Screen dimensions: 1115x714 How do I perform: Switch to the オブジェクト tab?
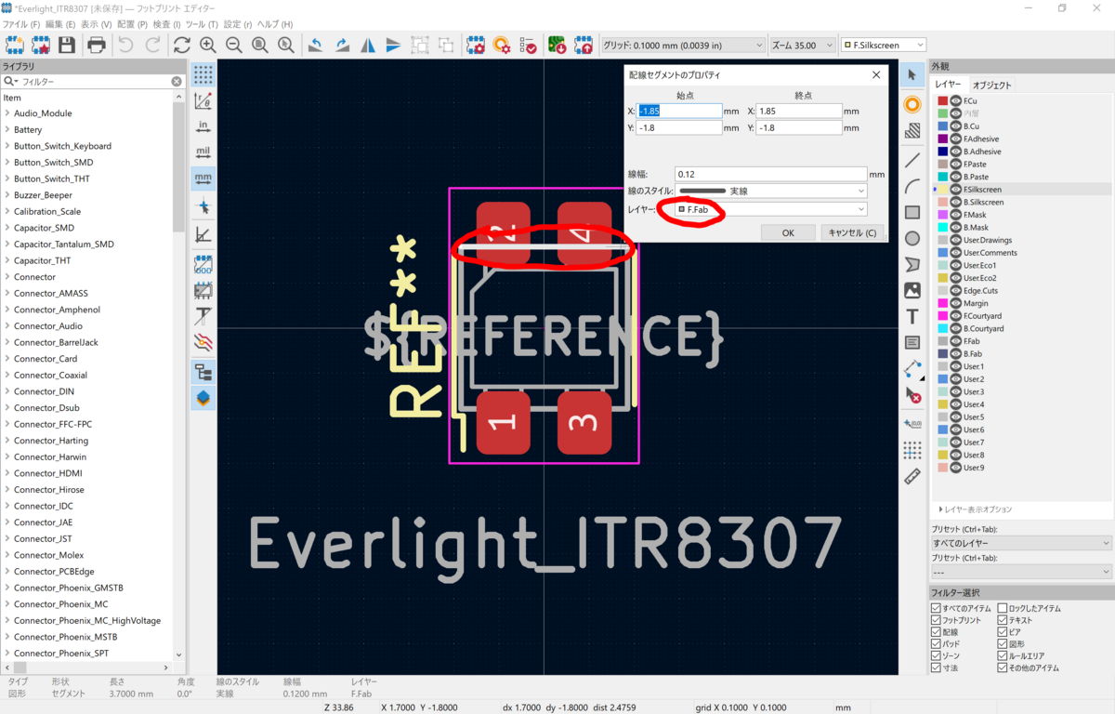click(992, 85)
